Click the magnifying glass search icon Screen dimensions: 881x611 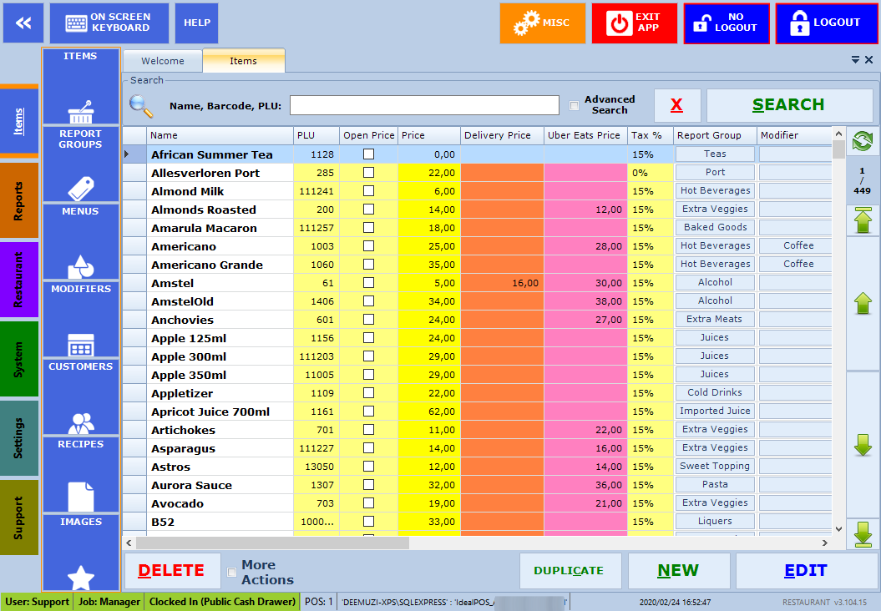click(x=141, y=106)
